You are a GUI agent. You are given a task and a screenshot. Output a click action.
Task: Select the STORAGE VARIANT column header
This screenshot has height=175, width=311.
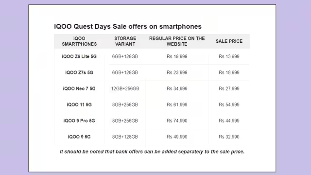coord(125,41)
